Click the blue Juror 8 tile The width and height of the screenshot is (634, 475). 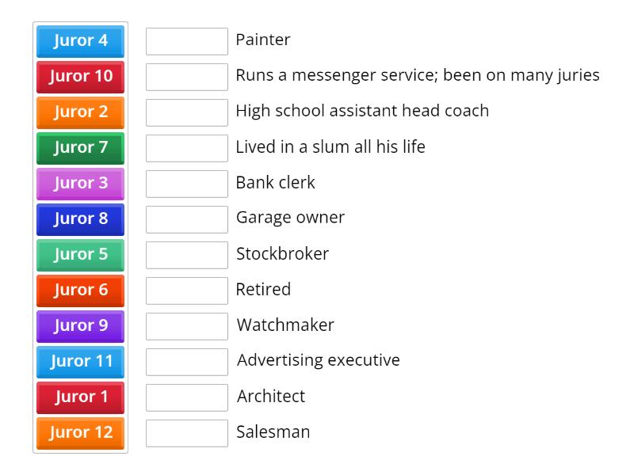pyautogui.click(x=79, y=219)
